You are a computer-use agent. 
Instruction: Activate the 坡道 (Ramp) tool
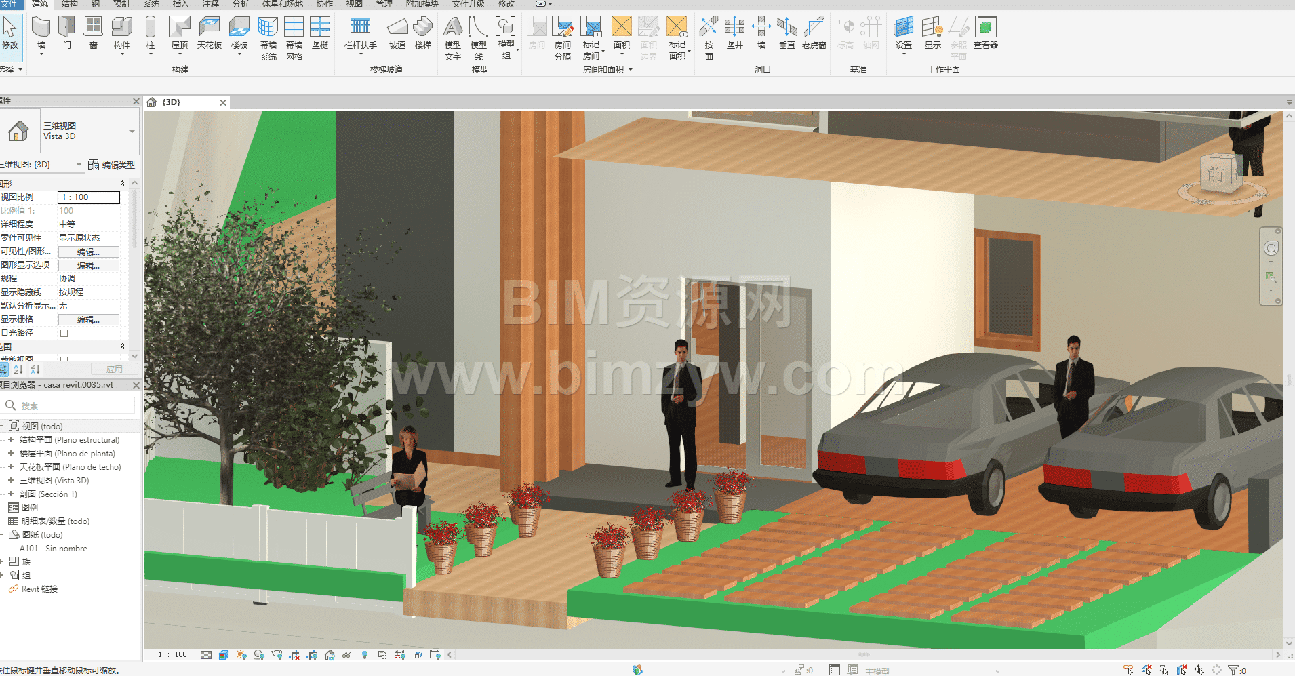(397, 33)
